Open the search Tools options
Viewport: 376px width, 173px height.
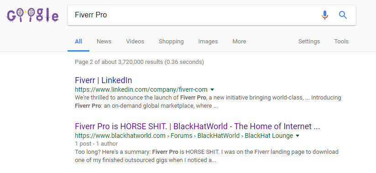341,41
